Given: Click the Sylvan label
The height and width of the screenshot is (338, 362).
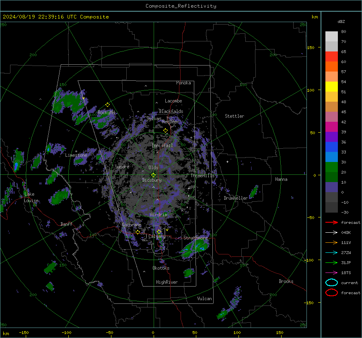Looking at the screenshot, I should point(154,119).
